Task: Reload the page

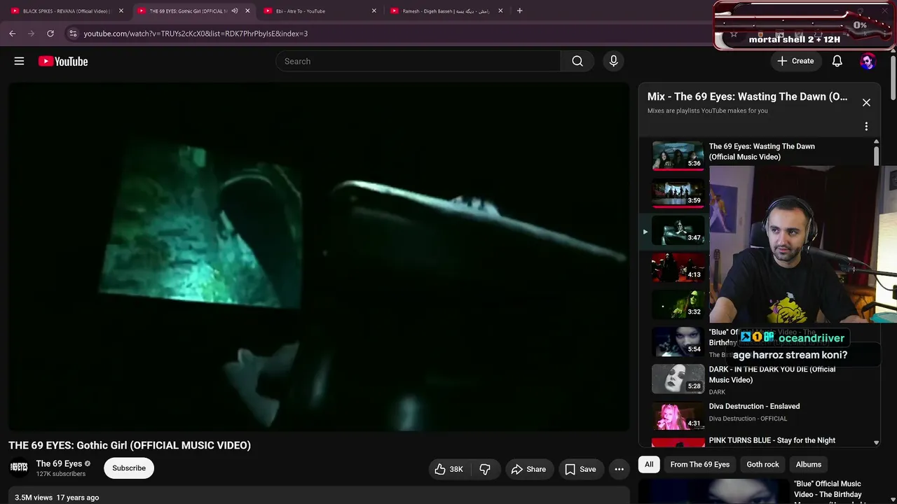Action: [50, 33]
